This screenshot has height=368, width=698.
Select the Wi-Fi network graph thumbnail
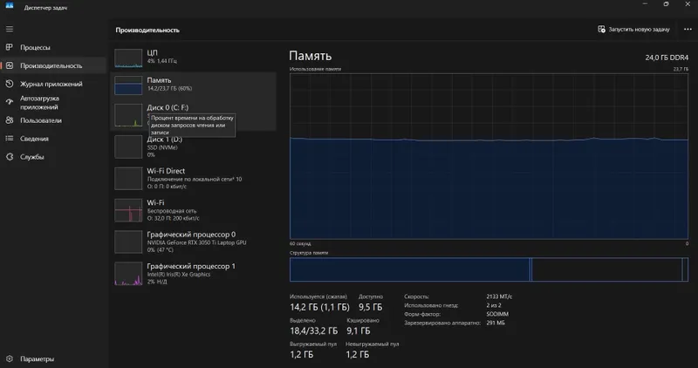tap(128, 210)
